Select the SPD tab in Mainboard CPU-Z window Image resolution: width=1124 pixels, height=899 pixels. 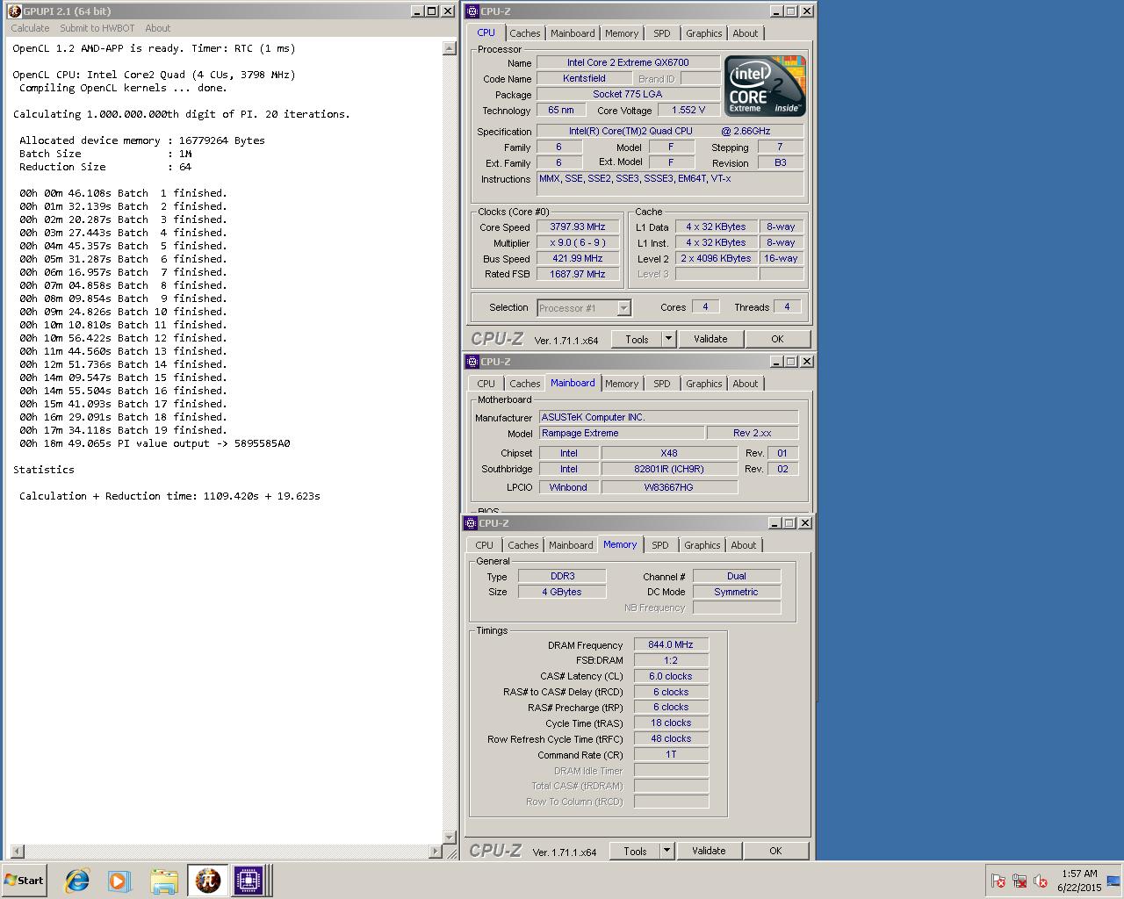662,384
